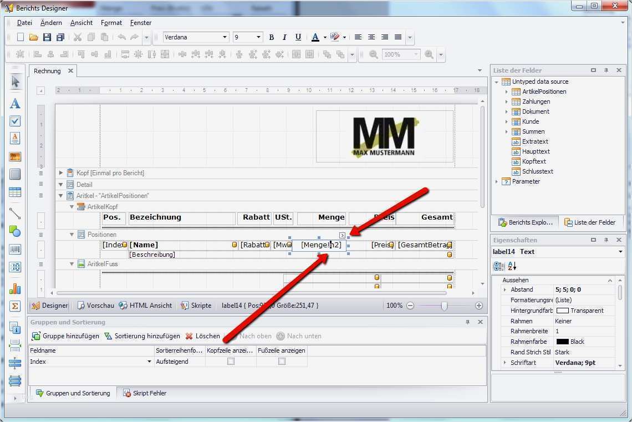Screen dimensions: 632x422
Task: Align text right
Action: click(385, 37)
